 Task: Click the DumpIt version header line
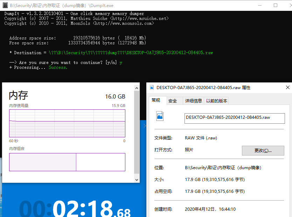pos(74,14)
